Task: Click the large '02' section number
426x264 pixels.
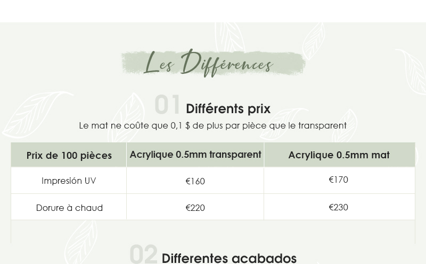Action: click(x=144, y=254)
